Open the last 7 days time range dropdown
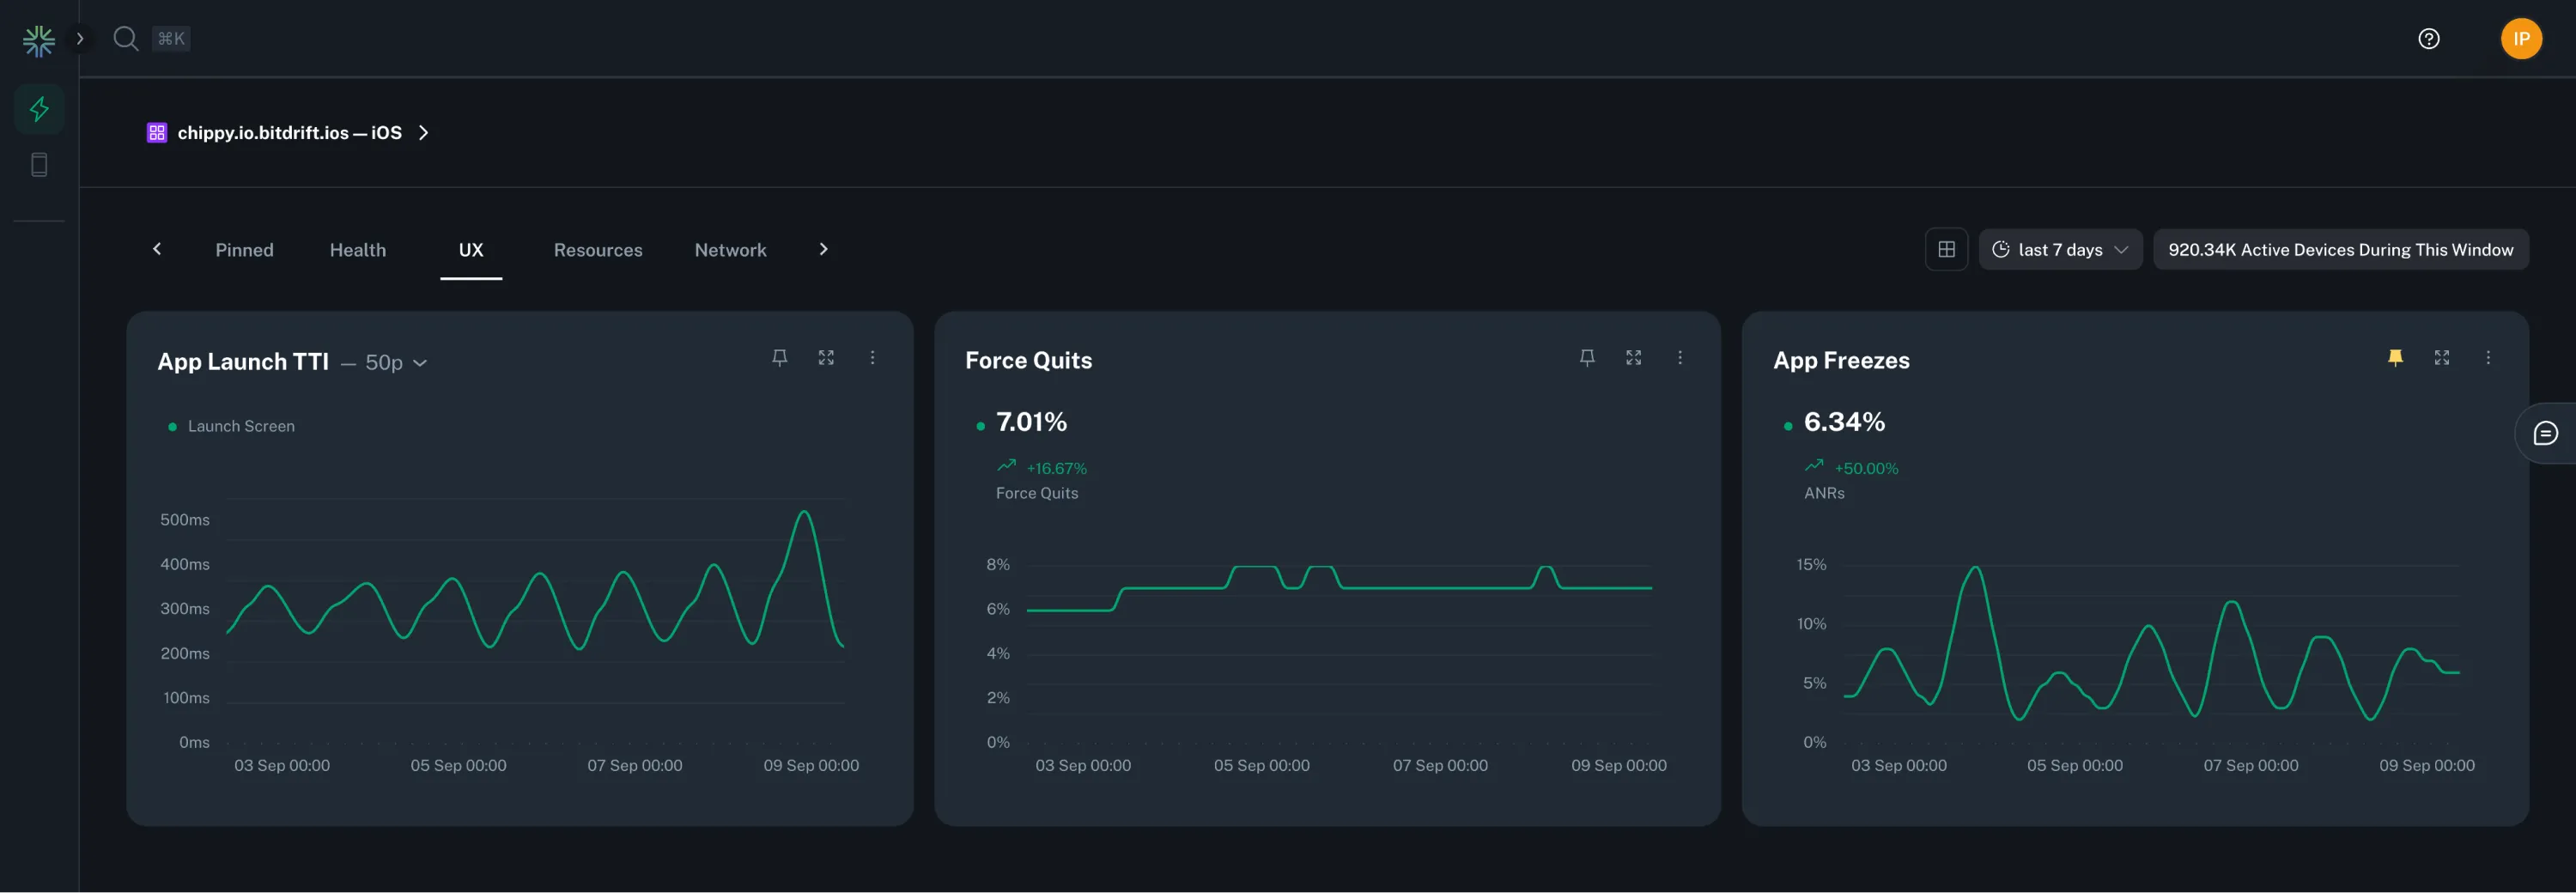Image resolution: width=2576 pixels, height=893 pixels. [2060, 249]
